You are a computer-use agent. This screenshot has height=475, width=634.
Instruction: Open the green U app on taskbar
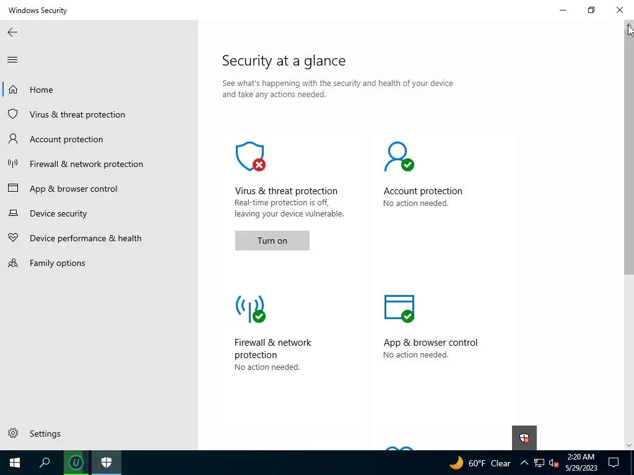pyautogui.click(x=76, y=463)
